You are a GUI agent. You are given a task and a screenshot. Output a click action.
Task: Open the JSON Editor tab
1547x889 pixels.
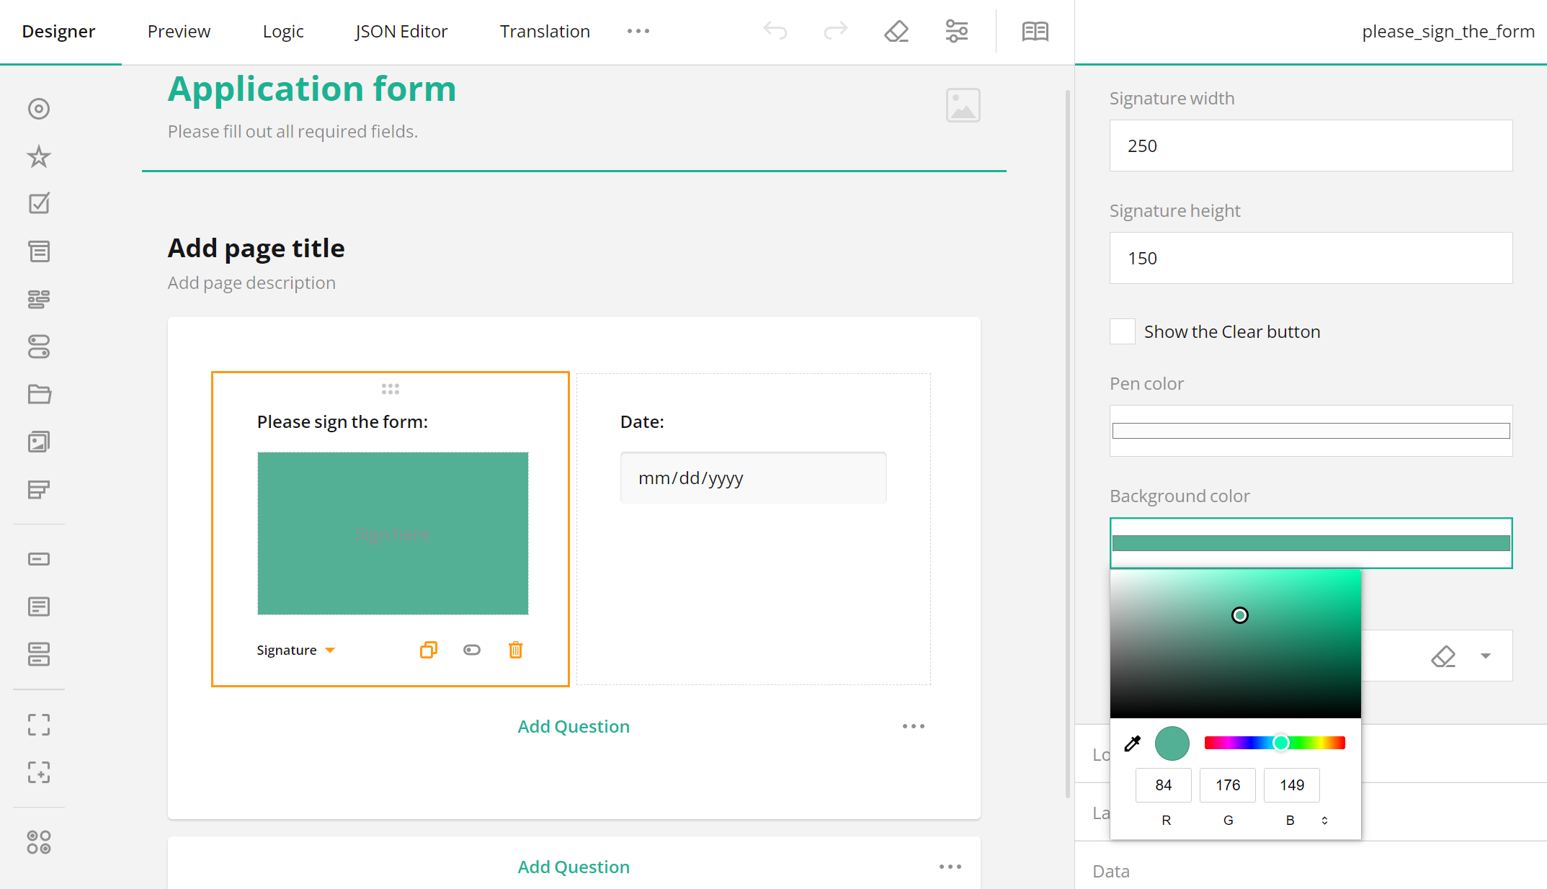[x=399, y=30]
